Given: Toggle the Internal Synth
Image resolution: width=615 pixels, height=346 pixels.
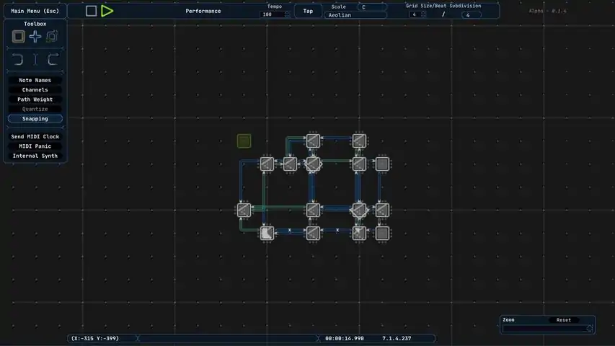Looking at the screenshot, I should tap(35, 156).
